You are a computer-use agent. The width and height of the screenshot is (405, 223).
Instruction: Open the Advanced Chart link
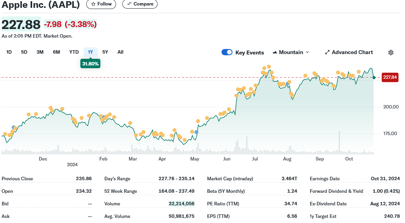click(x=349, y=53)
